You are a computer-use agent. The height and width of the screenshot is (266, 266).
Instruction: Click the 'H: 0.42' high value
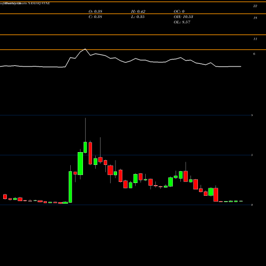[138, 11]
